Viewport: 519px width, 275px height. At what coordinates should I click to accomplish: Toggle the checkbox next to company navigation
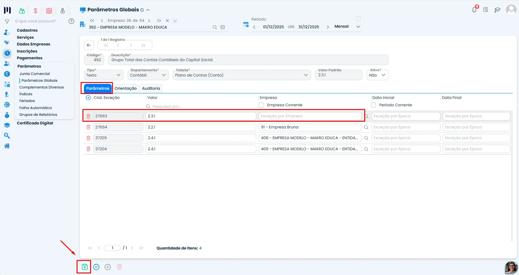coord(175,21)
